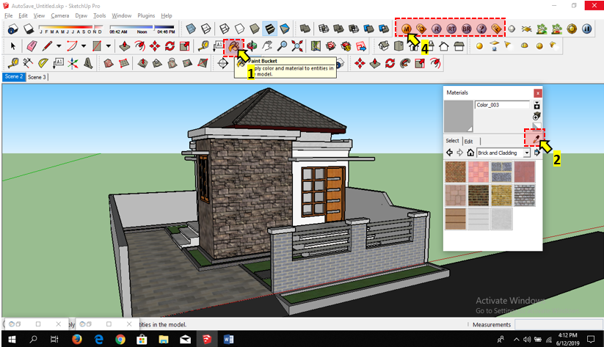
Task: Enable the X-Ray face style
Action: click(191, 29)
